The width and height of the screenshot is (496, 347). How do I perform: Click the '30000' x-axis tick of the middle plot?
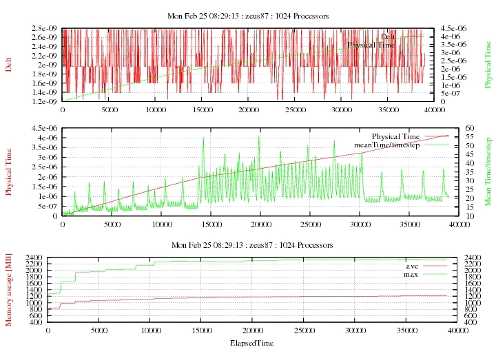360,224
